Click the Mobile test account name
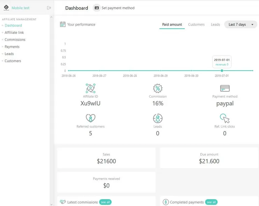The height and width of the screenshot is (206, 259). click(x=20, y=8)
